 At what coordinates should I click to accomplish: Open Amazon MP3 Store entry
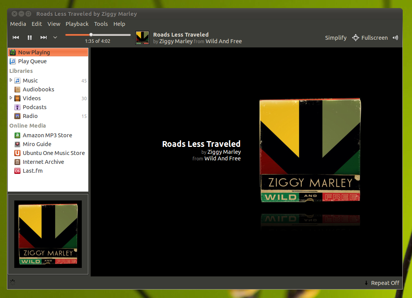pyautogui.click(x=47, y=135)
